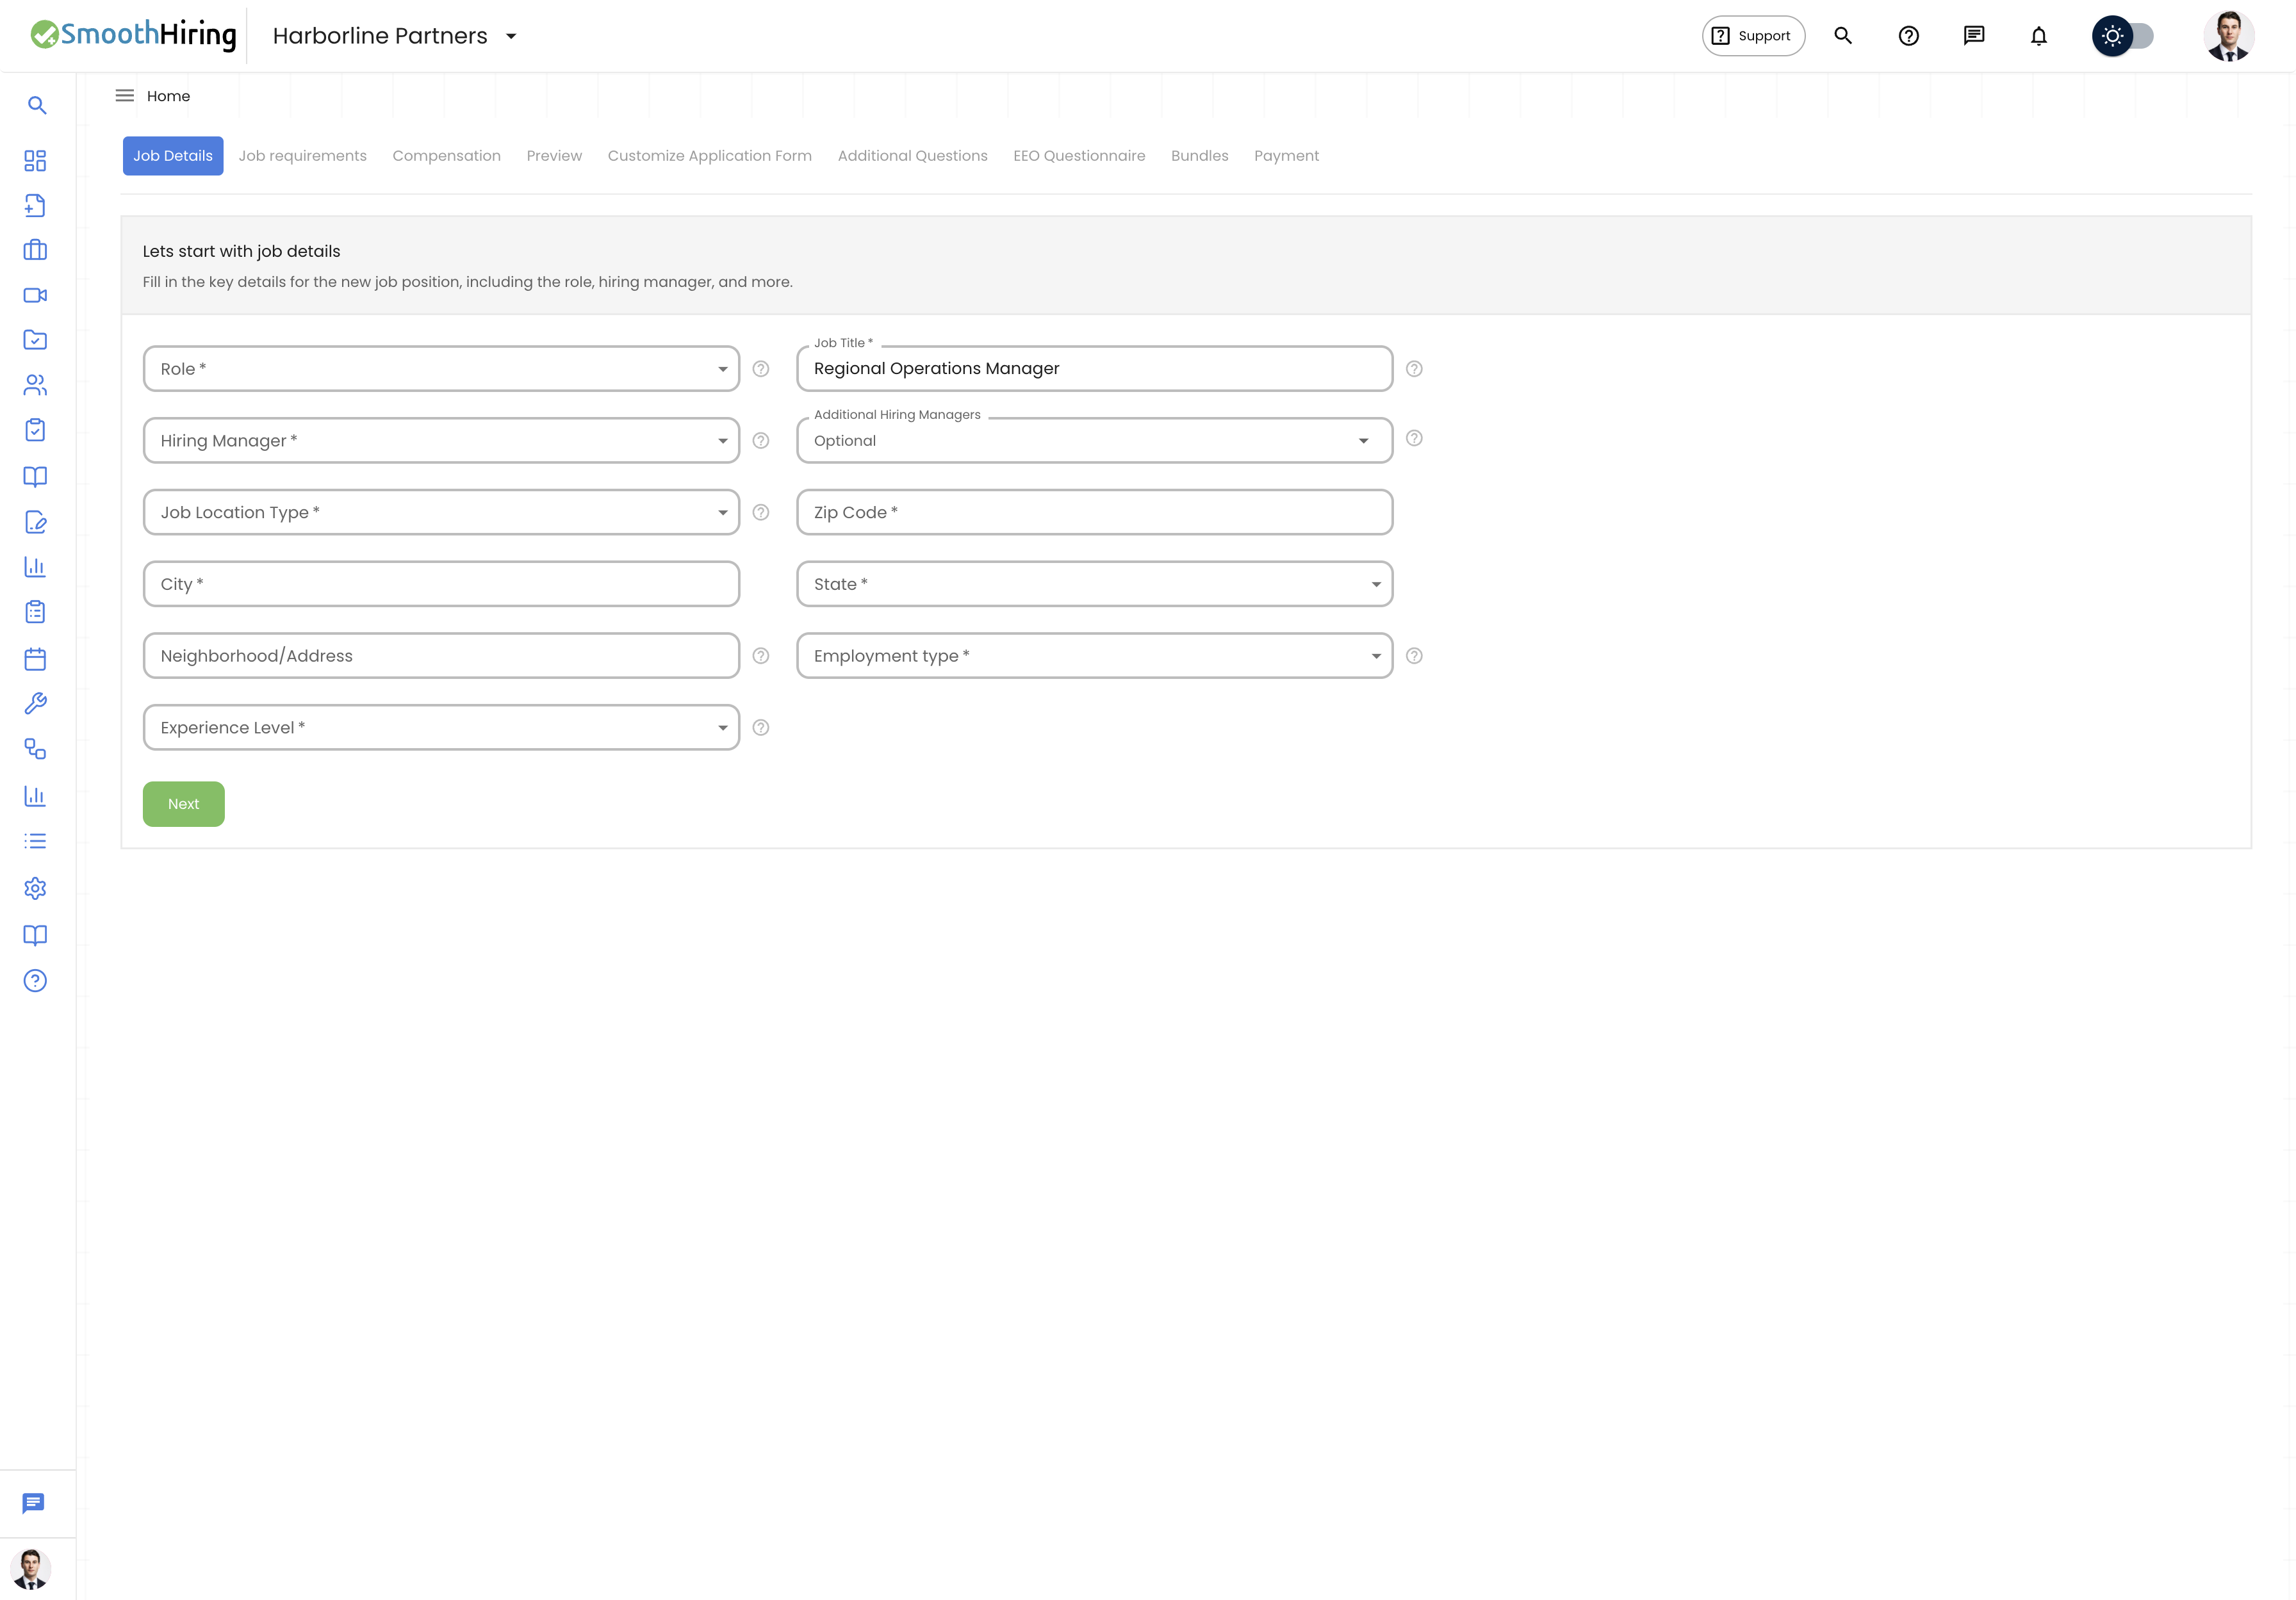This screenshot has height=1600, width=2296.
Task: Open the header messages chat icon
Action: 1973,36
